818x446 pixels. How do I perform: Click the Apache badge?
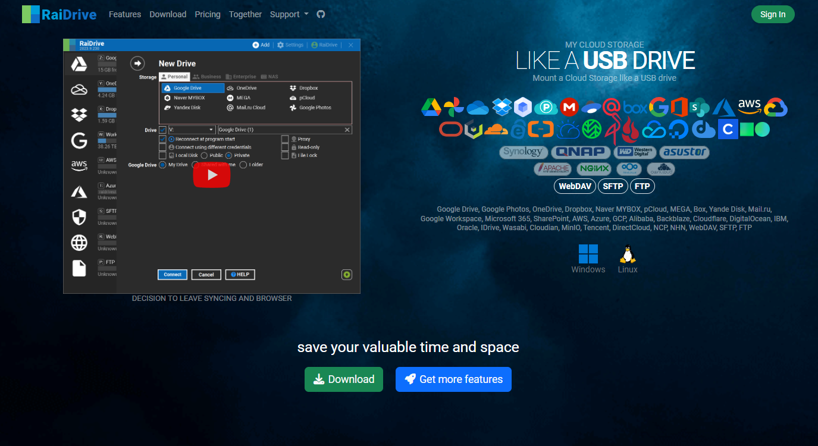click(x=553, y=169)
